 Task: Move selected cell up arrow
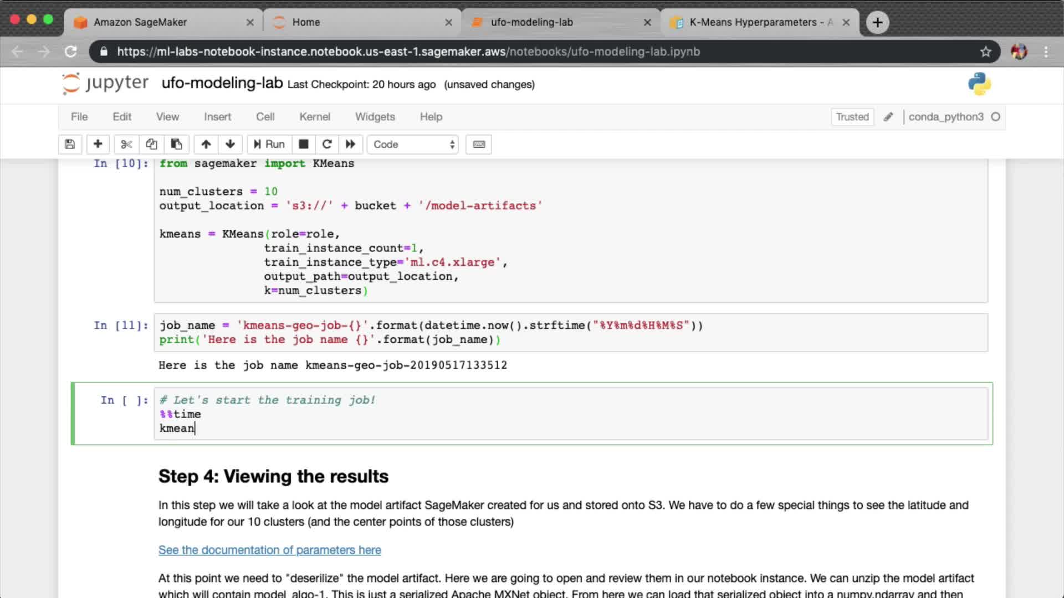(206, 145)
